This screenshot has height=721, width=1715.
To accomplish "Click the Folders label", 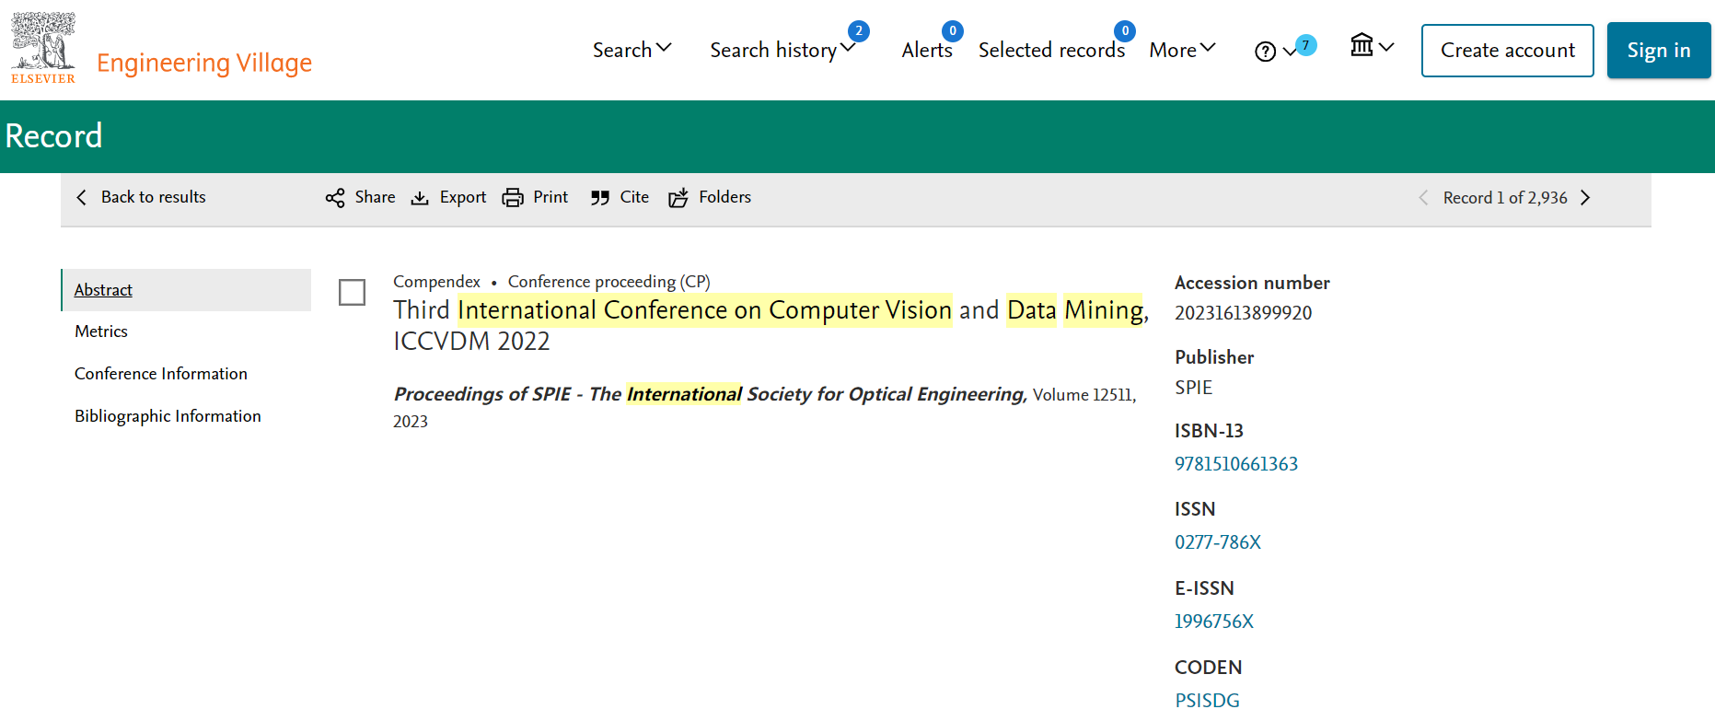I will tap(724, 197).
